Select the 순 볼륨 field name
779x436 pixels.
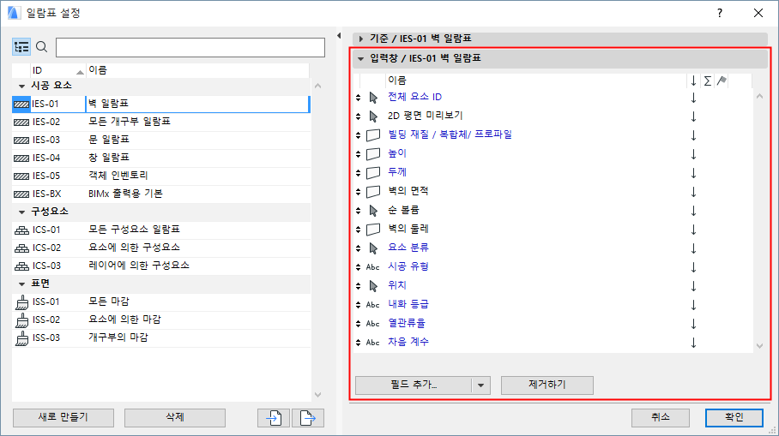[403, 211]
